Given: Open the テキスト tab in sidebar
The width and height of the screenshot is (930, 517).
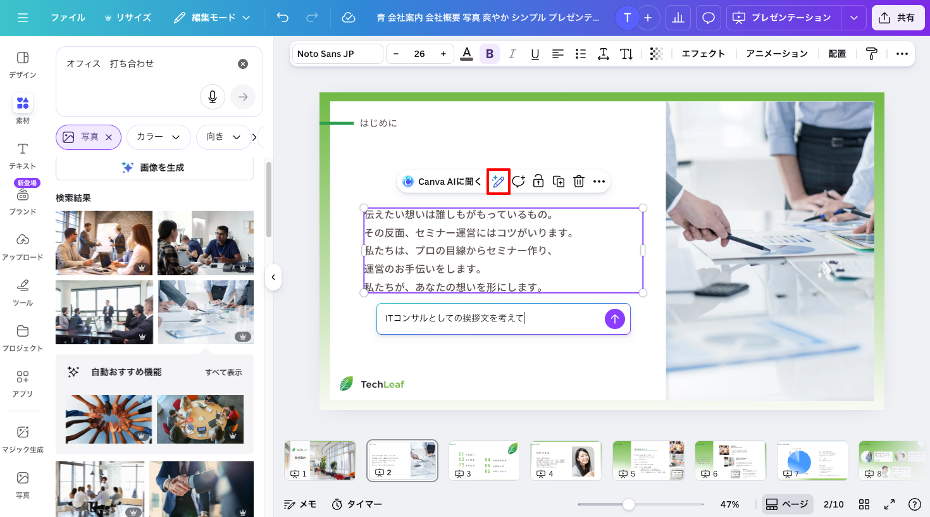Looking at the screenshot, I should (23, 155).
